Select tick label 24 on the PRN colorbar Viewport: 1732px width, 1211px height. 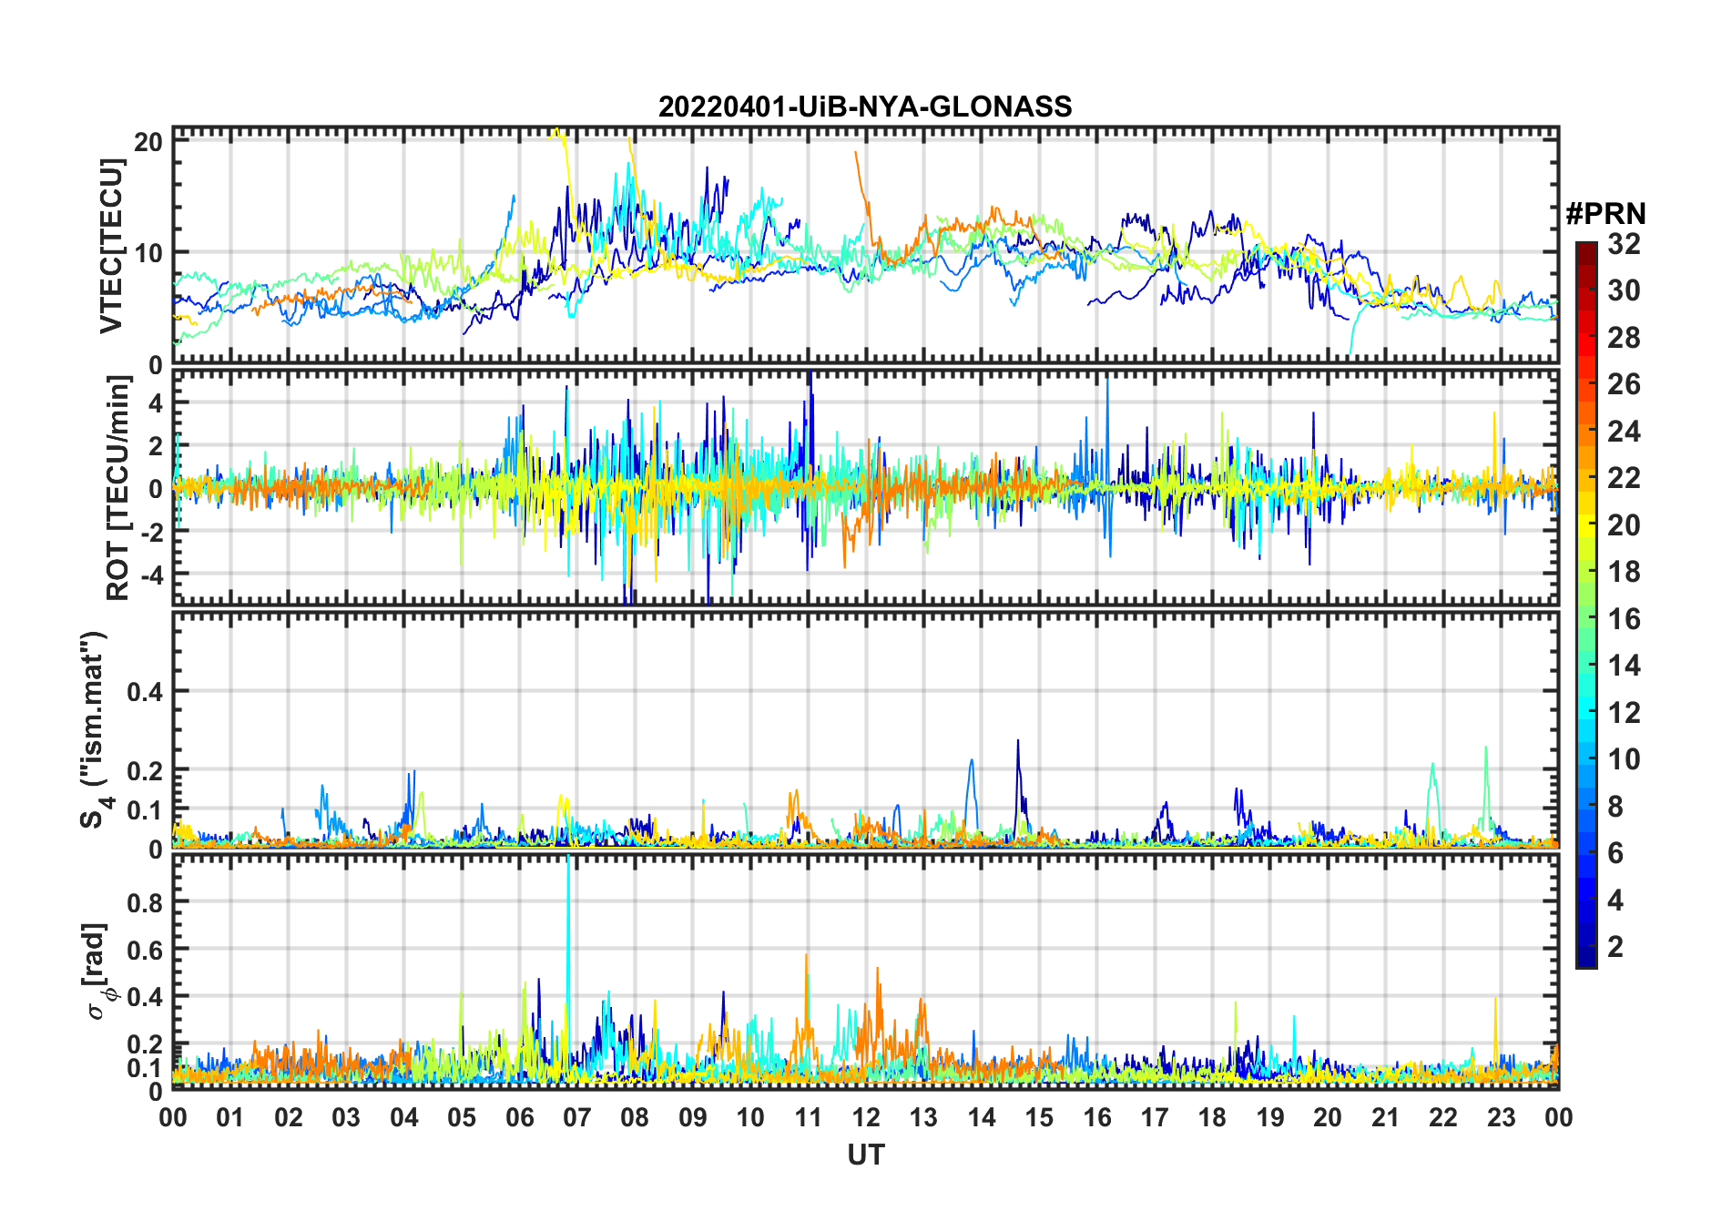point(1624,432)
